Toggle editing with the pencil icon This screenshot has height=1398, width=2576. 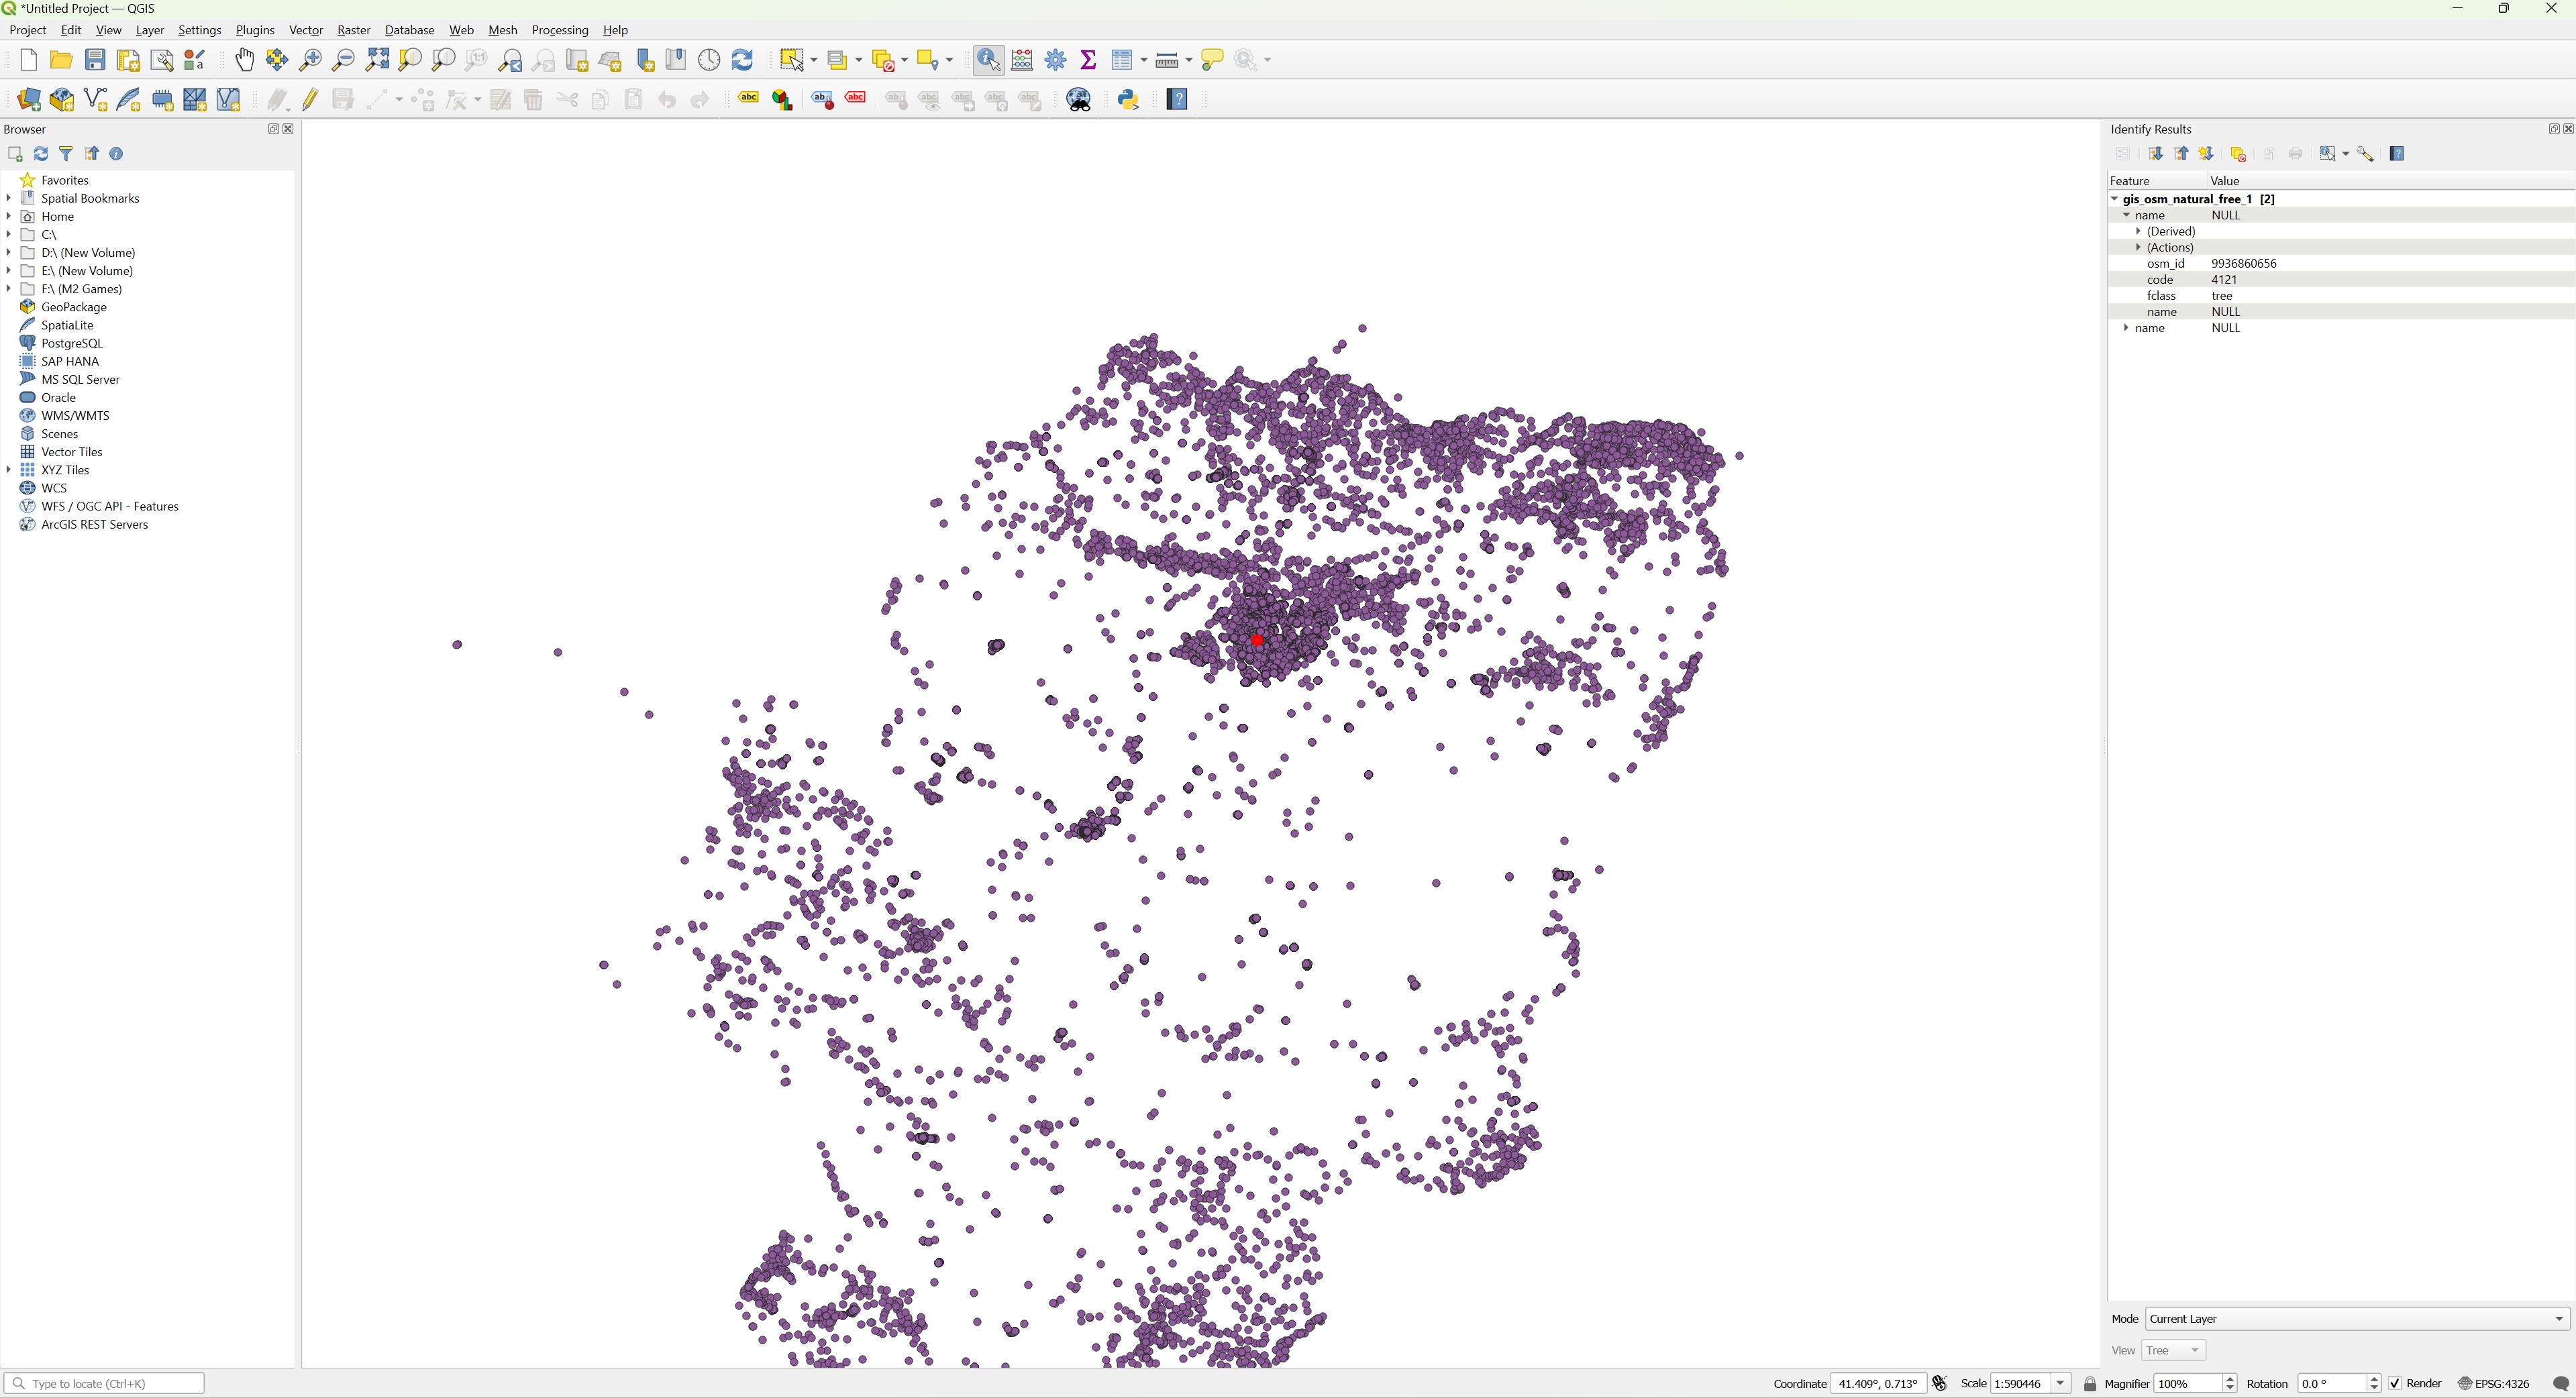point(309,99)
